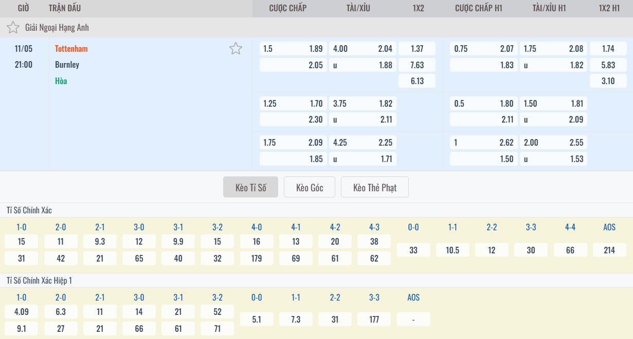Star the Tottenham vs Burnley match
This screenshot has width=633, height=339.
pos(236,49)
